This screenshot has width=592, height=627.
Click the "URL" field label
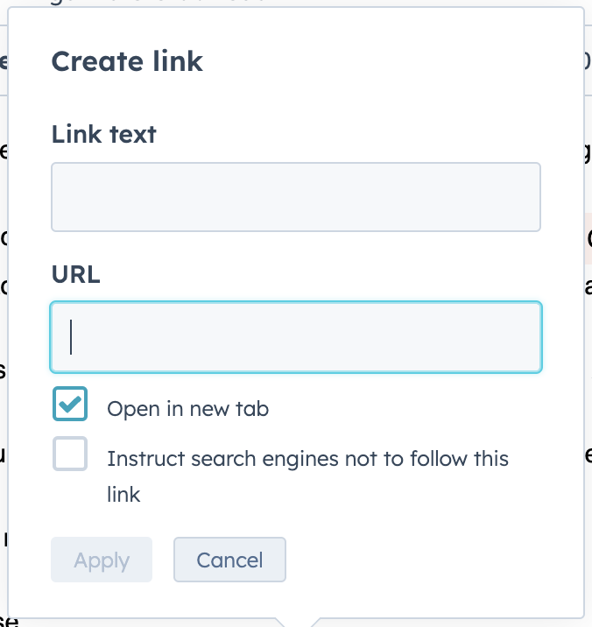coord(75,274)
